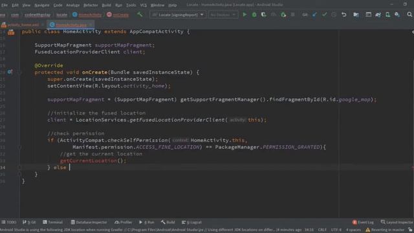Open the Tools menu
This screenshot has height=233, width=414.
point(131,5)
